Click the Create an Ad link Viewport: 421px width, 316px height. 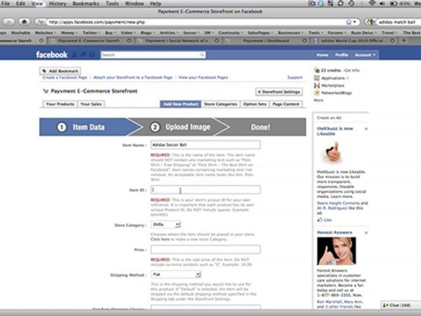[x=329, y=118]
